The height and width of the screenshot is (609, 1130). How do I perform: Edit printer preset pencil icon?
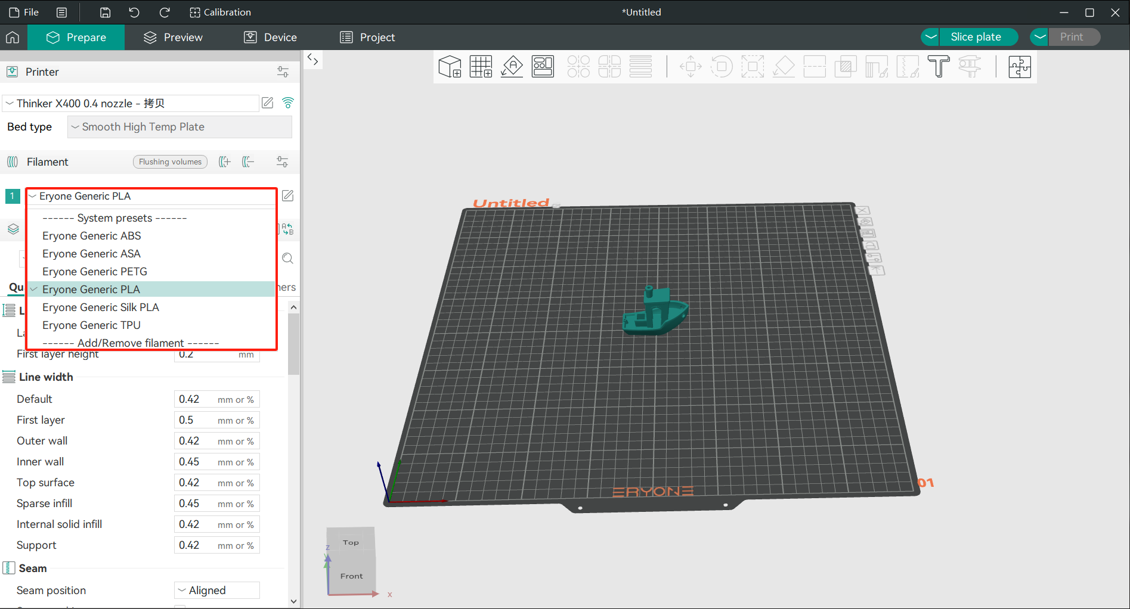[268, 103]
